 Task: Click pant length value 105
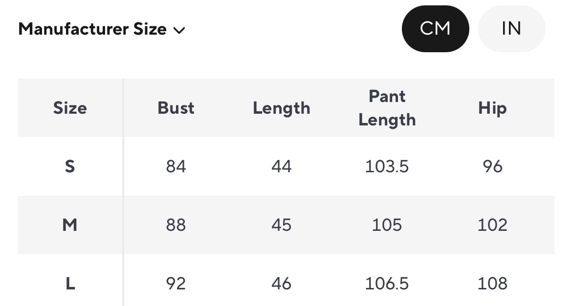(x=387, y=225)
